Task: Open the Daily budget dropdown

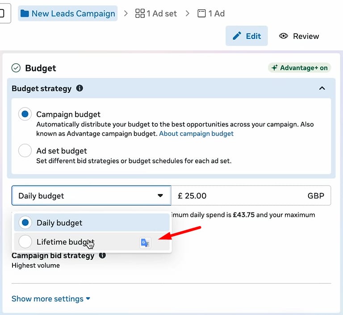Action: click(91, 196)
